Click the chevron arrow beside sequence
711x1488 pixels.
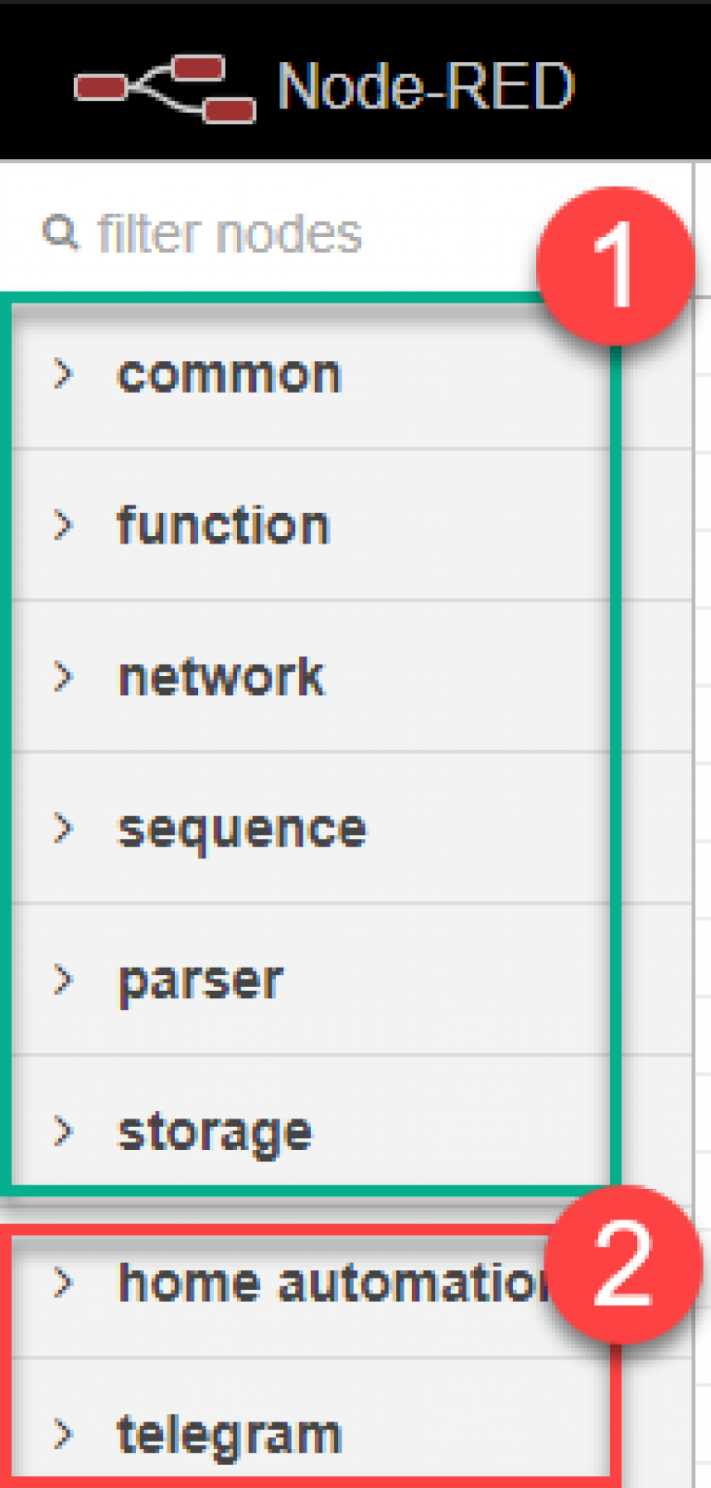coord(63,828)
